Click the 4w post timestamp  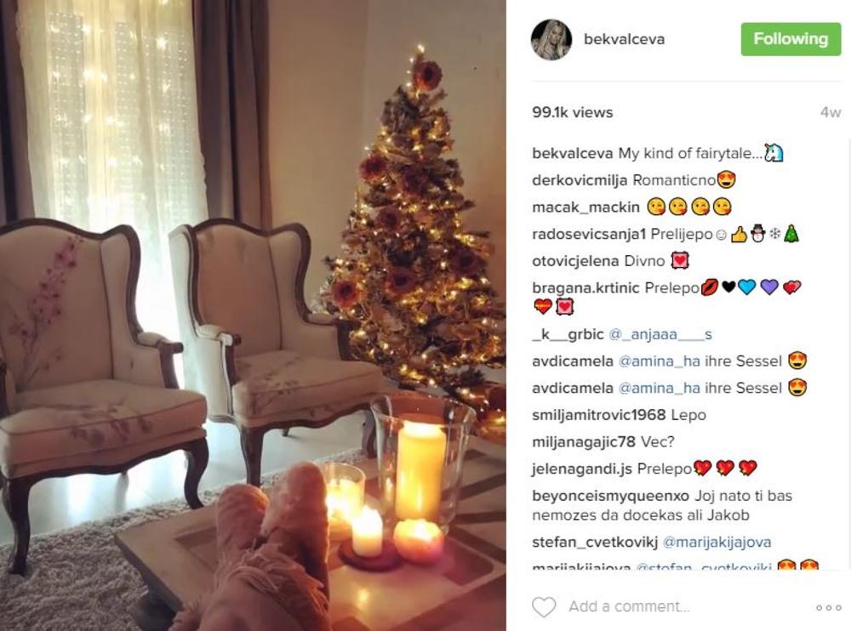[831, 112]
